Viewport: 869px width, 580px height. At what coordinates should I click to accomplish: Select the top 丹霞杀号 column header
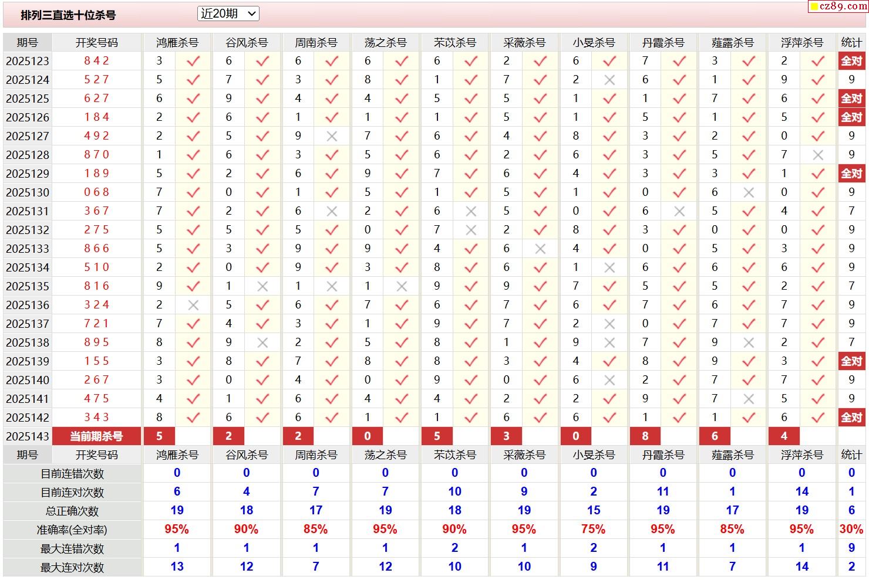coord(663,43)
